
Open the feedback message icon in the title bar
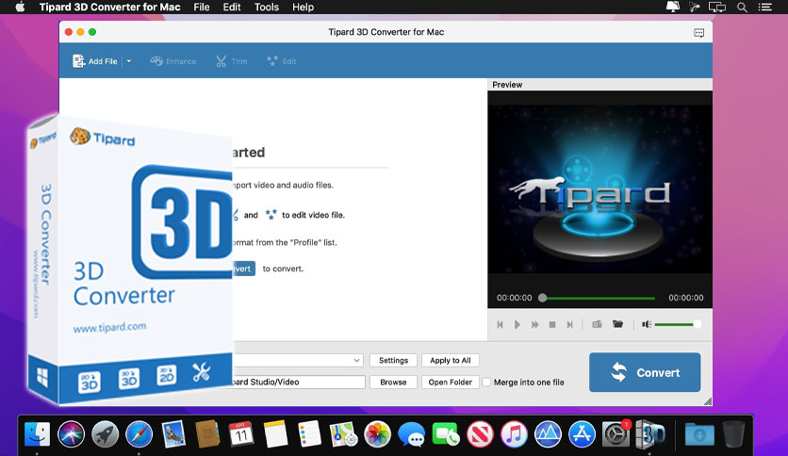point(698,33)
